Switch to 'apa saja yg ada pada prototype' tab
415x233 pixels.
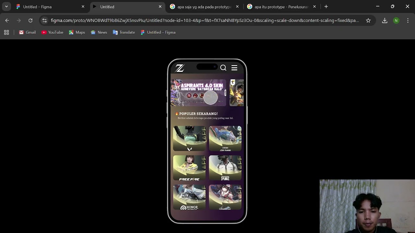point(205,6)
